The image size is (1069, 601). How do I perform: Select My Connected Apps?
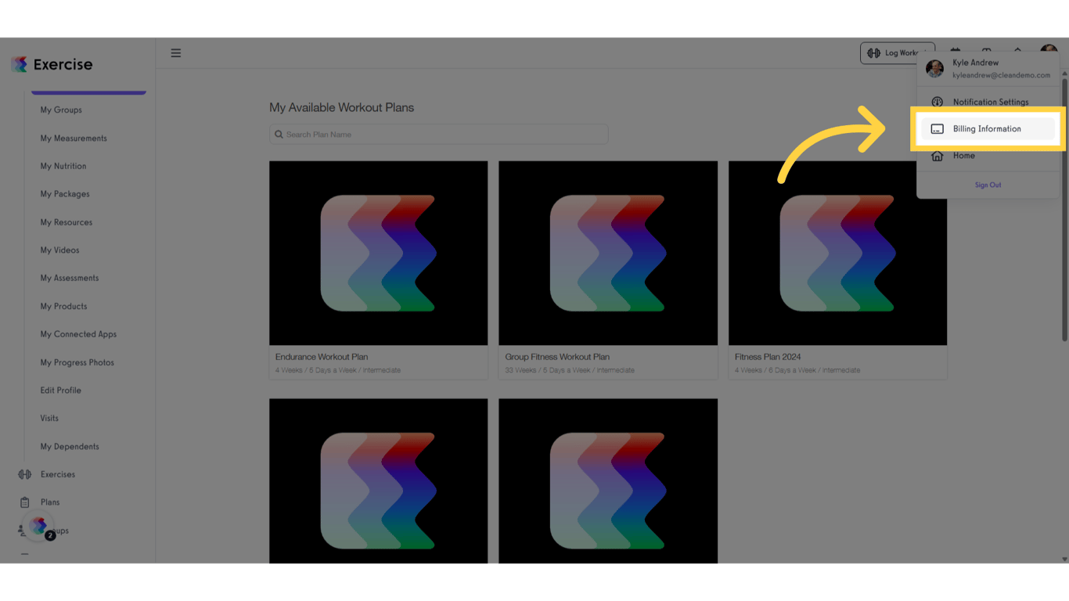[78, 334]
